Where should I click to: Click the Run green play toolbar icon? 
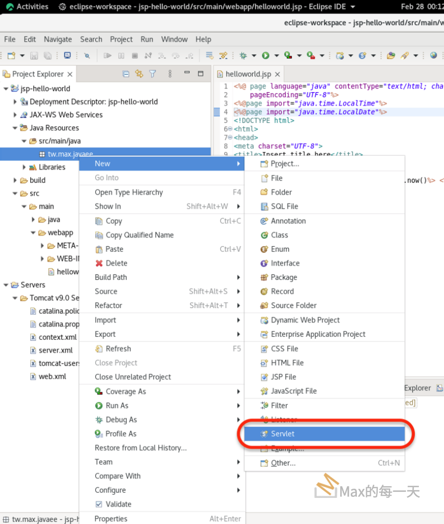click(265, 55)
